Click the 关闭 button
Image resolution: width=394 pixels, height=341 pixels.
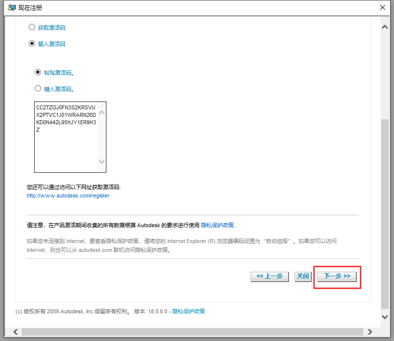coord(303,277)
